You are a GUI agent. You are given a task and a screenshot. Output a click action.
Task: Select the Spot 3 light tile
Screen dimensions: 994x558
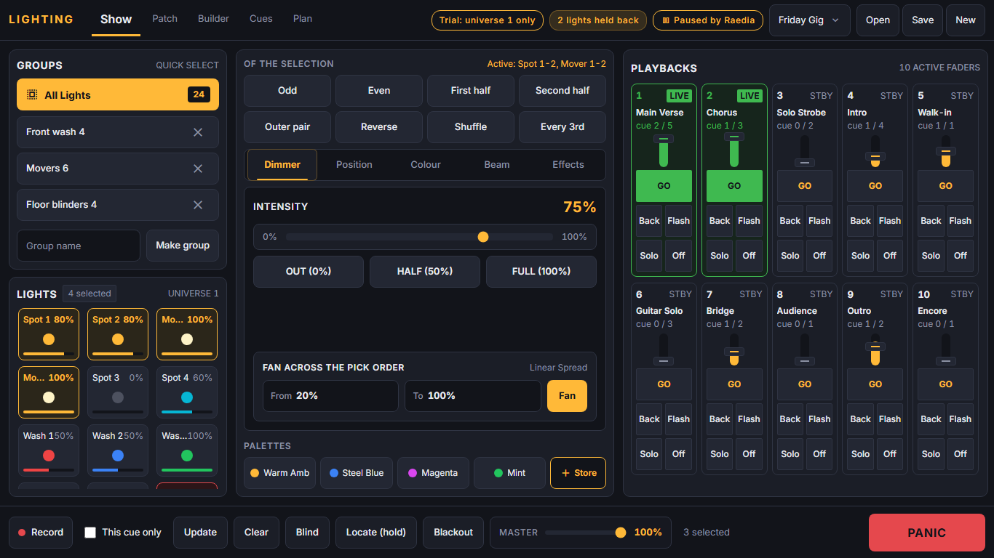tap(118, 392)
